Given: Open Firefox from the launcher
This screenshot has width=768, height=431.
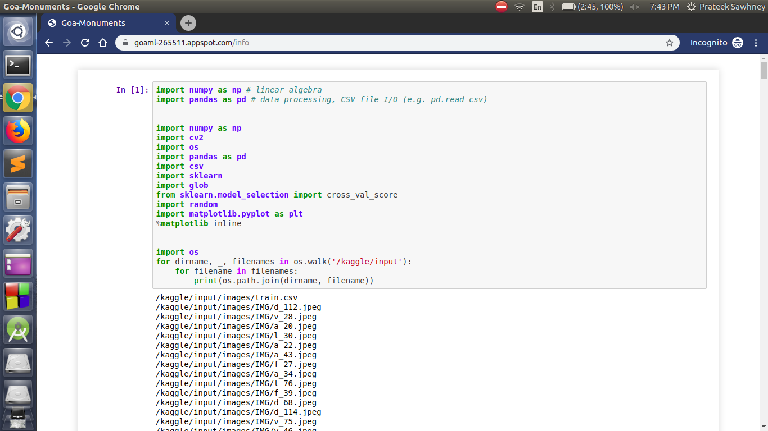Looking at the screenshot, I should 18,130.
